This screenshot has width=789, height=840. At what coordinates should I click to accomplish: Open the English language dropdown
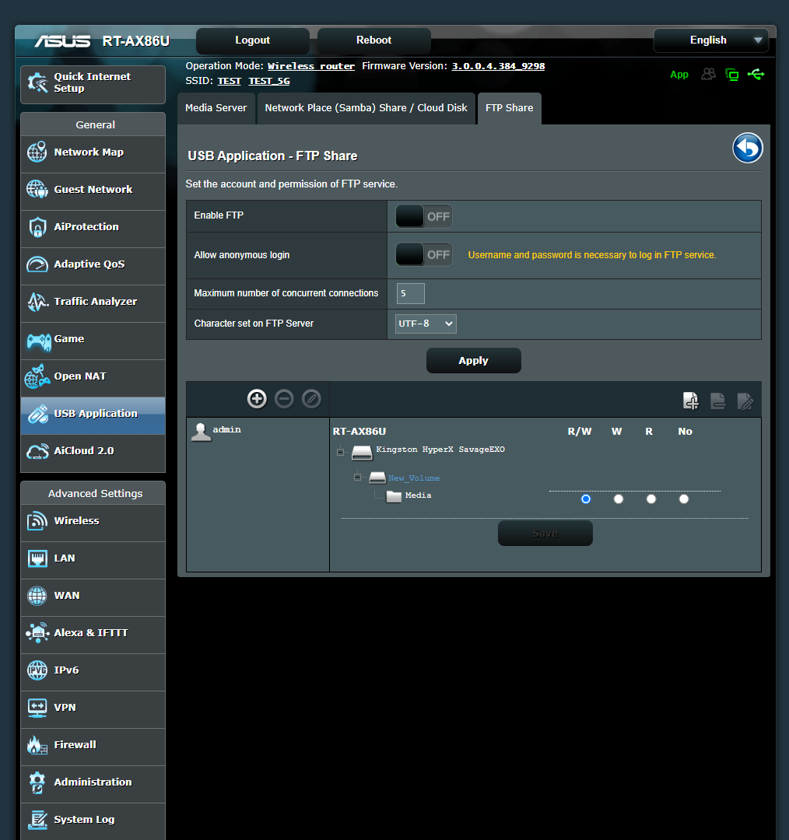tap(710, 40)
